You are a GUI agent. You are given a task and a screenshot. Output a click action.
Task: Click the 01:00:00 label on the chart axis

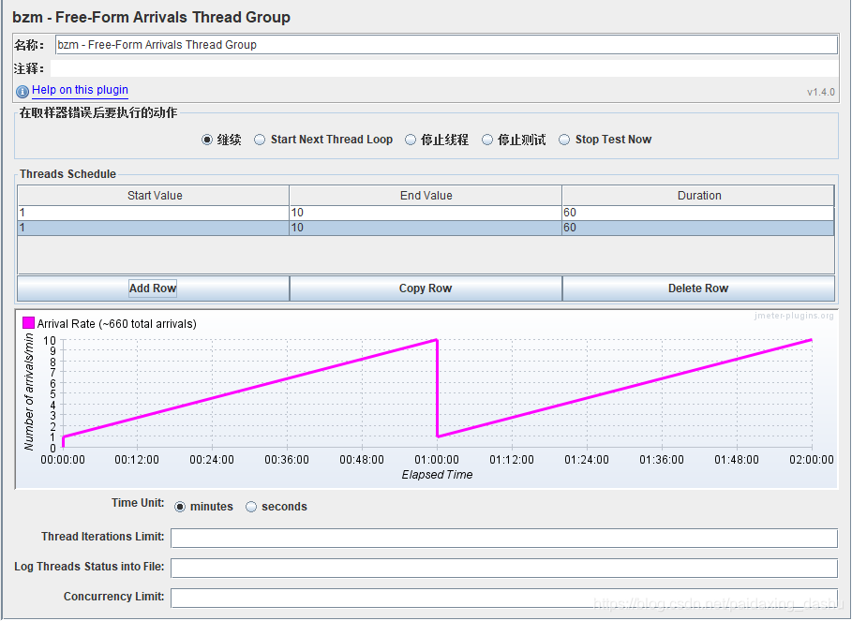coord(437,460)
